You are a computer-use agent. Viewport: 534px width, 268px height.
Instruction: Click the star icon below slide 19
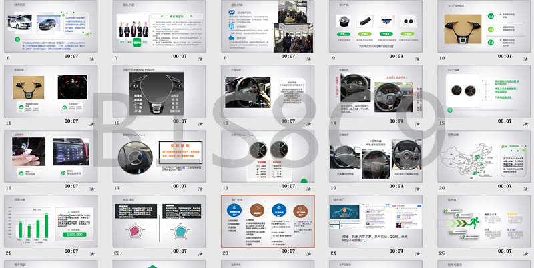(x=417, y=189)
